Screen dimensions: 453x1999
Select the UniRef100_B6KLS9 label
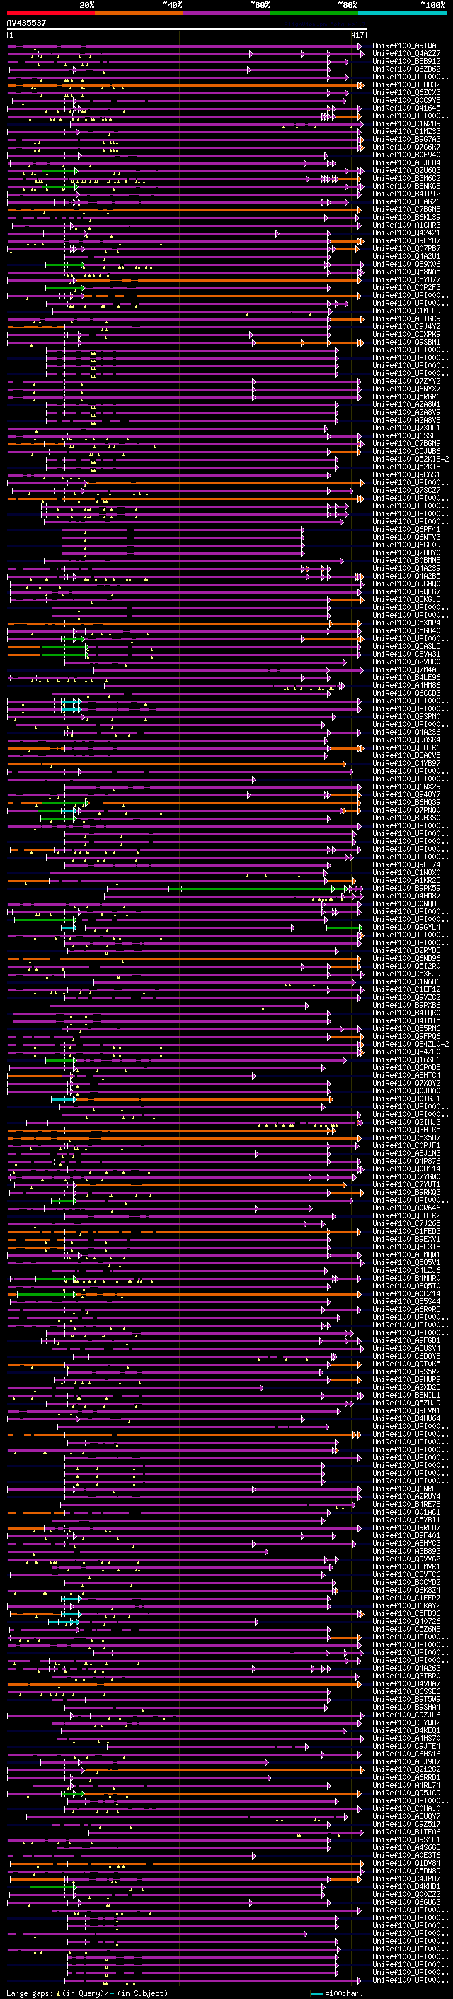pyautogui.click(x=406, y=217)
